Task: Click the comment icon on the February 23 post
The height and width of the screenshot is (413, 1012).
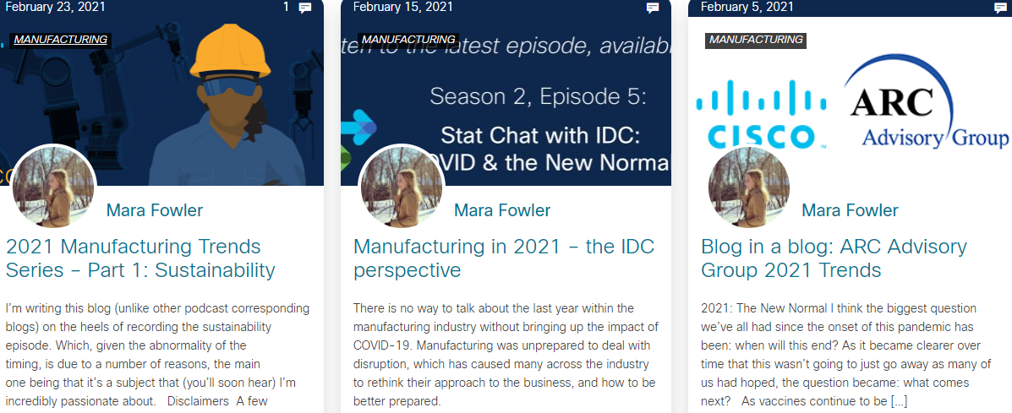Action: tap(305, 8)
